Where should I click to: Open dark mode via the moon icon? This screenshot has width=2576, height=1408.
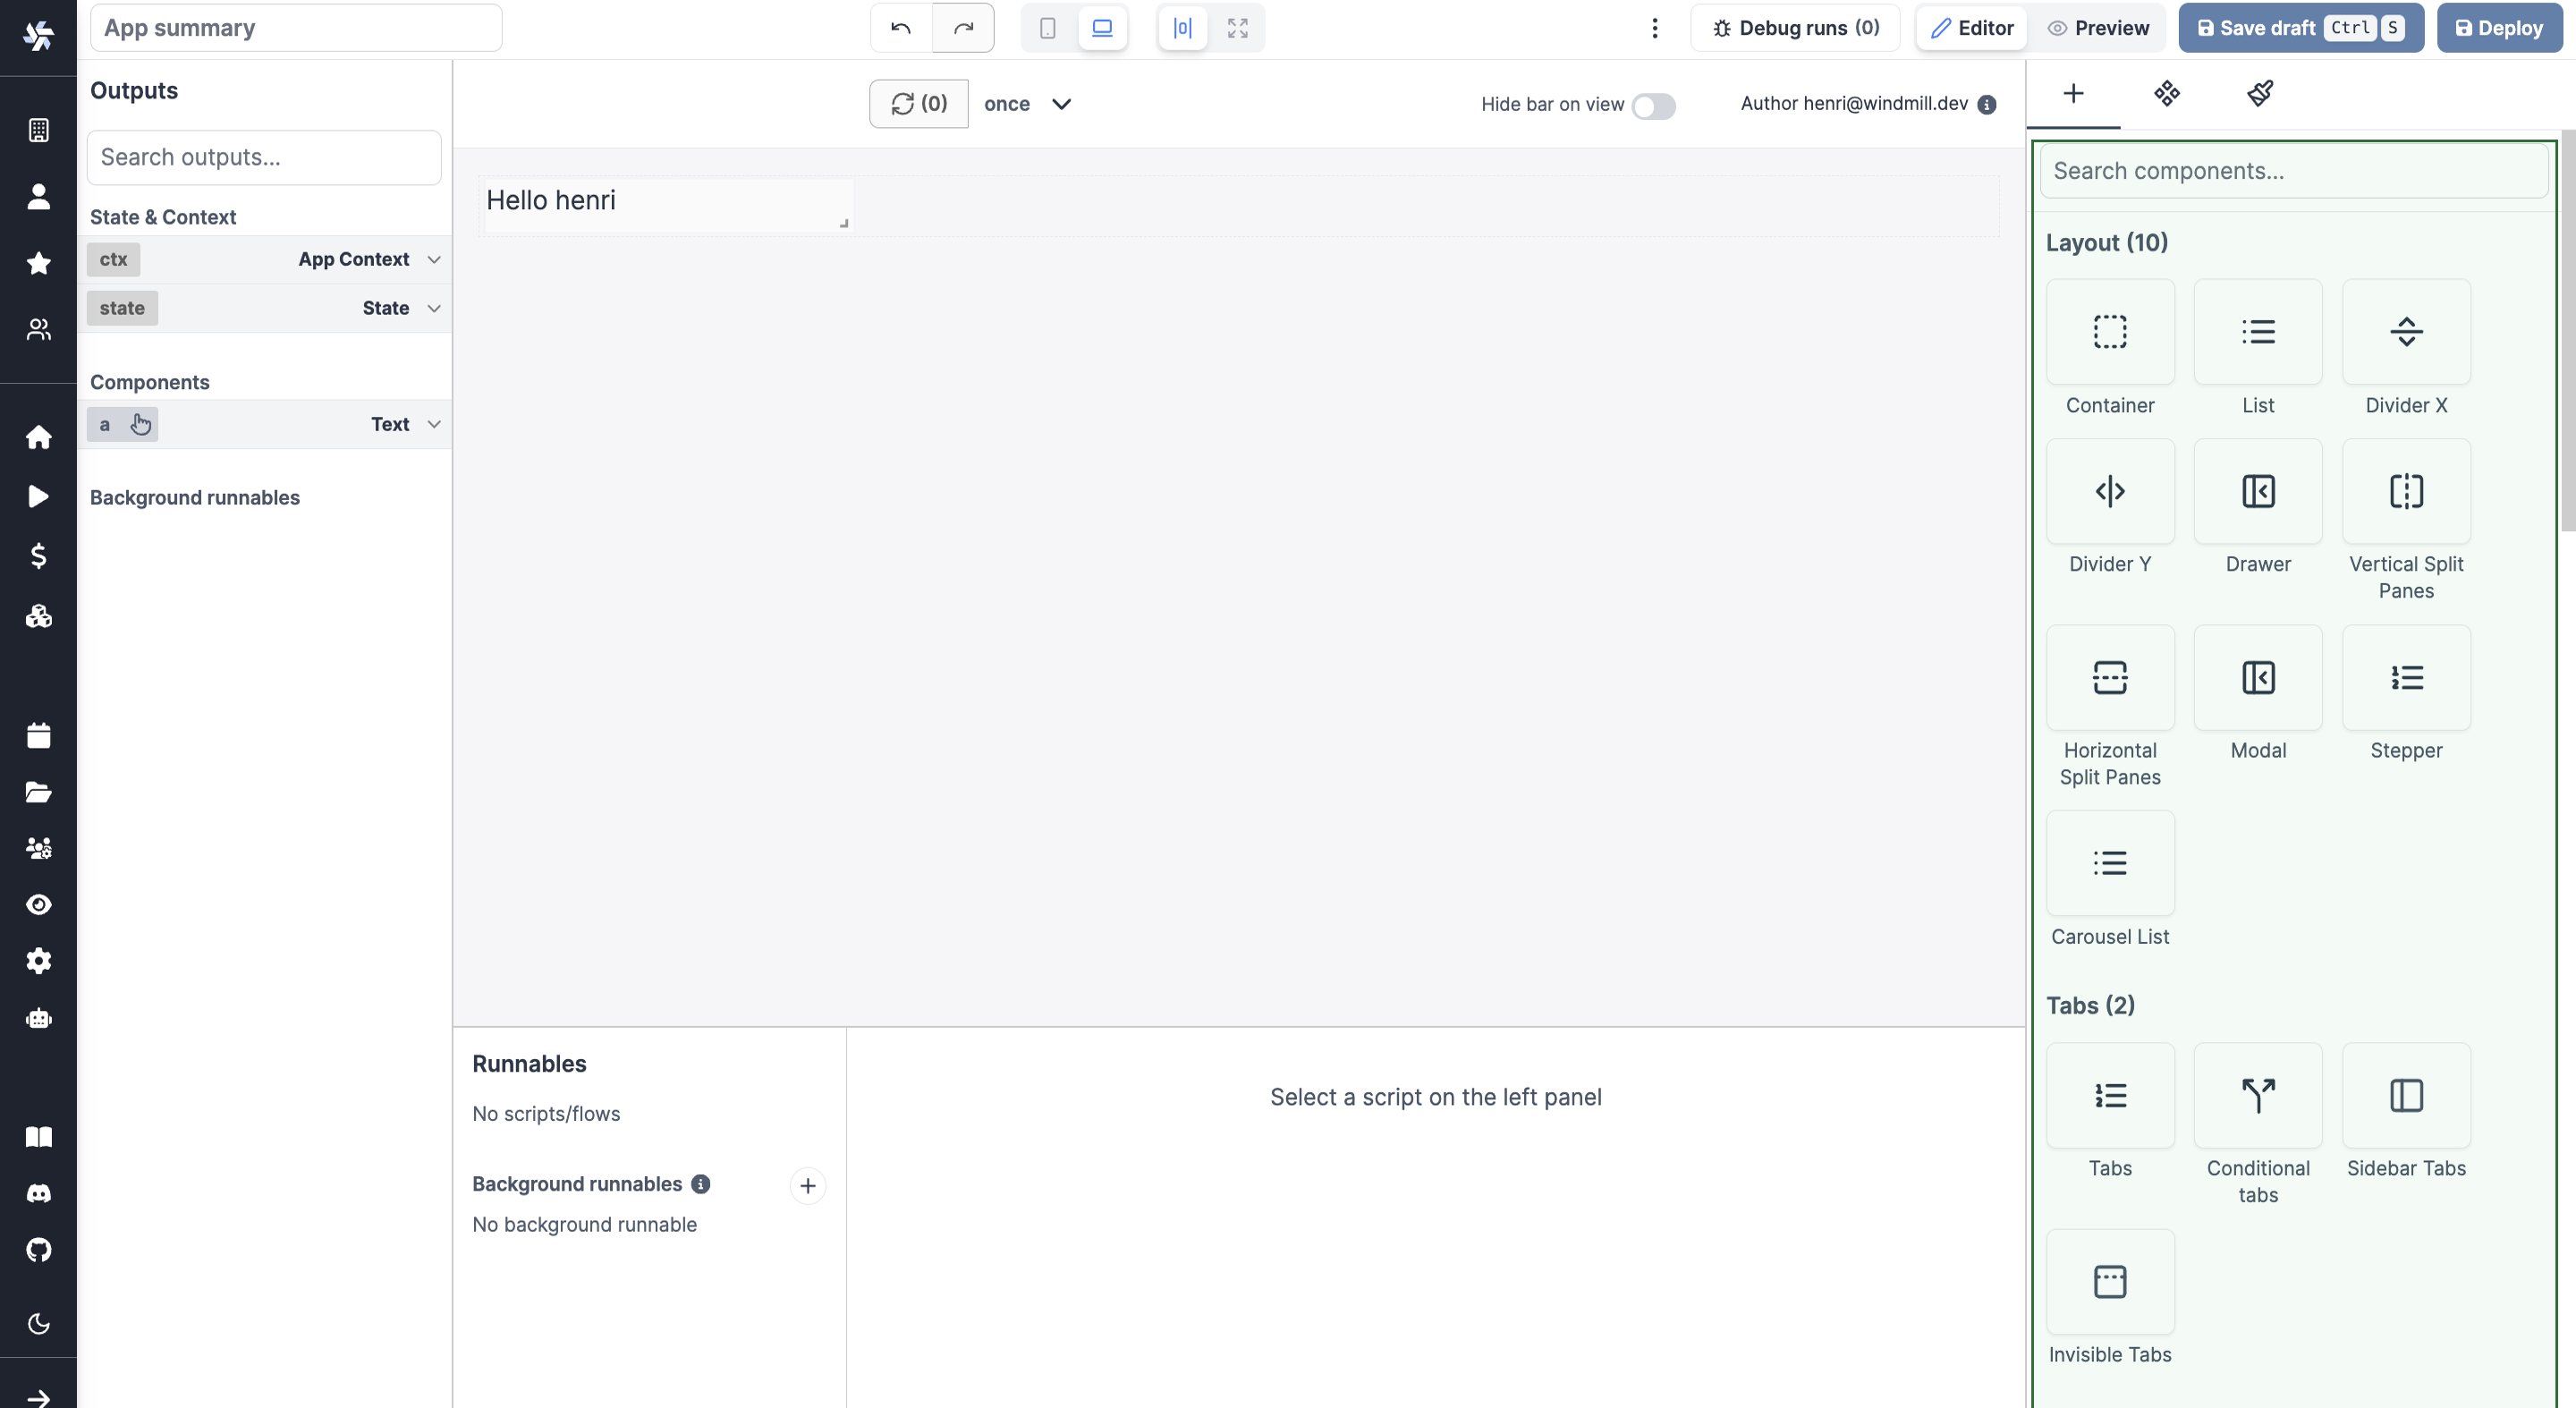(38, 1323)
